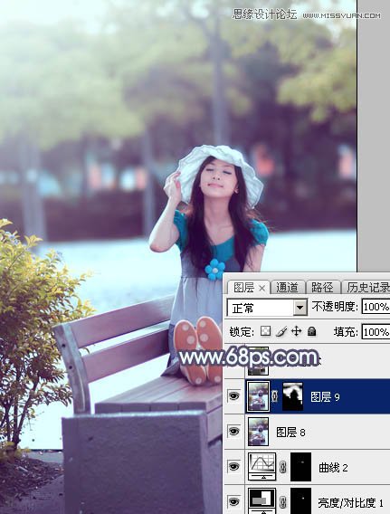Toggle lock transparent pixels icon
Viewport: 390px width, 514px height.
tap(265, 331)
